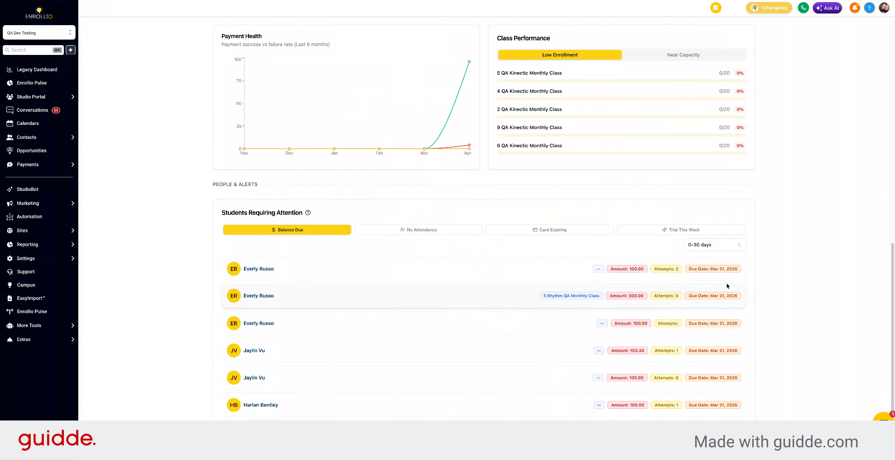895x460 pixels.
Task: Open EasyImport file icon
Action: [10, 298]
